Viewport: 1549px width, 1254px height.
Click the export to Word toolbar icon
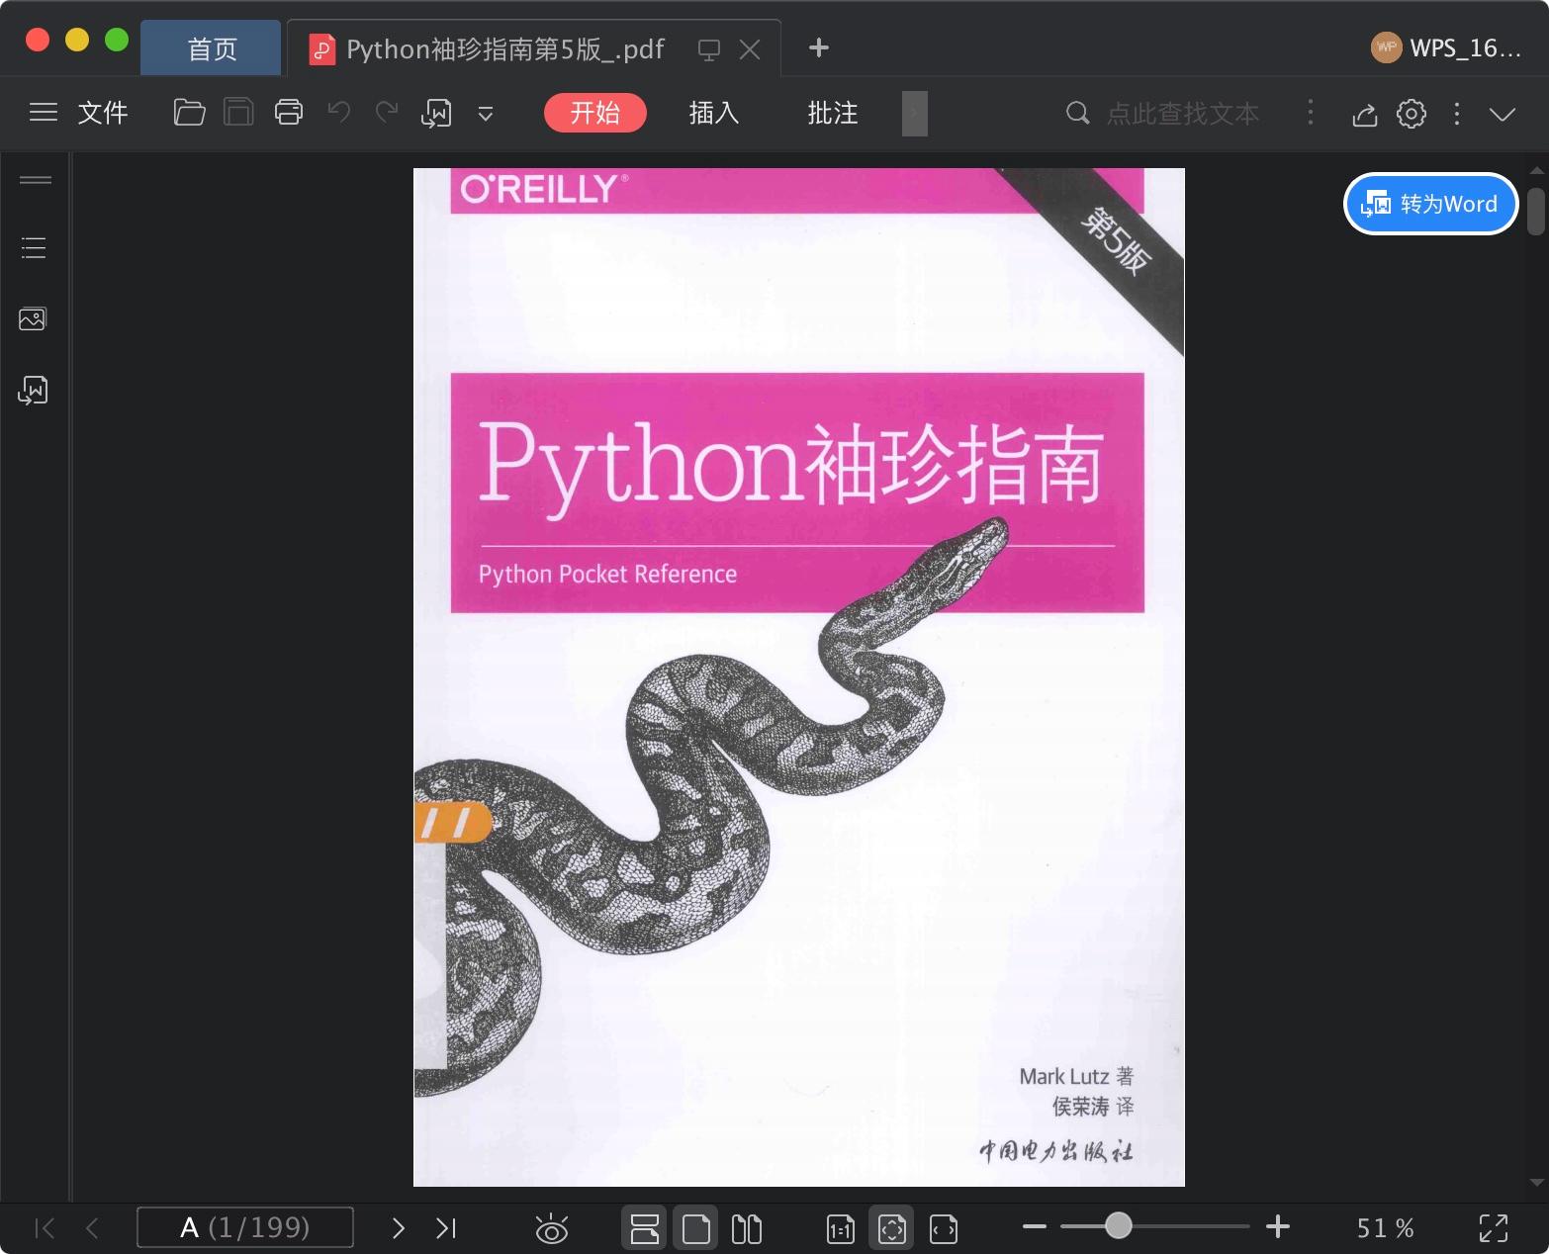436,114
